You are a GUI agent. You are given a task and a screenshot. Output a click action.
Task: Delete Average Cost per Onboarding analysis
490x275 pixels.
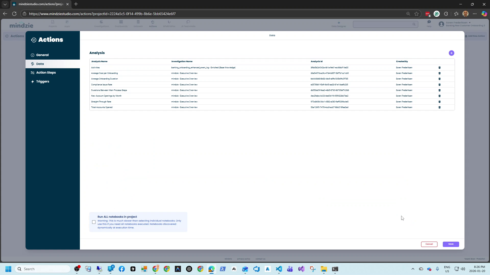click(x=439, y=73)
